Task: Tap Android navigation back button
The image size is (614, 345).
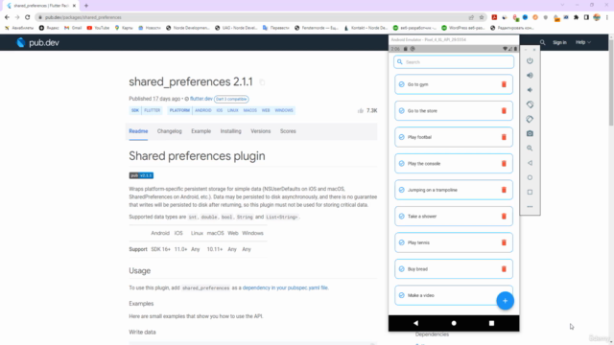Action: (415, 323)
